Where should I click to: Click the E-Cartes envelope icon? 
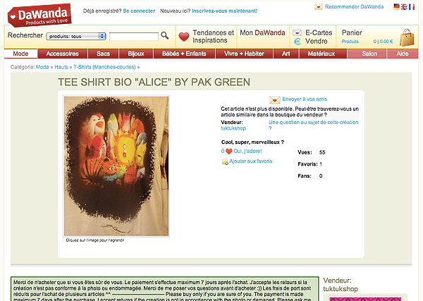[x=297, y=33]
